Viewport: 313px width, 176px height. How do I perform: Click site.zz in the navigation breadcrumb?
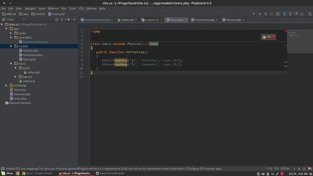(x=9, y=14)
